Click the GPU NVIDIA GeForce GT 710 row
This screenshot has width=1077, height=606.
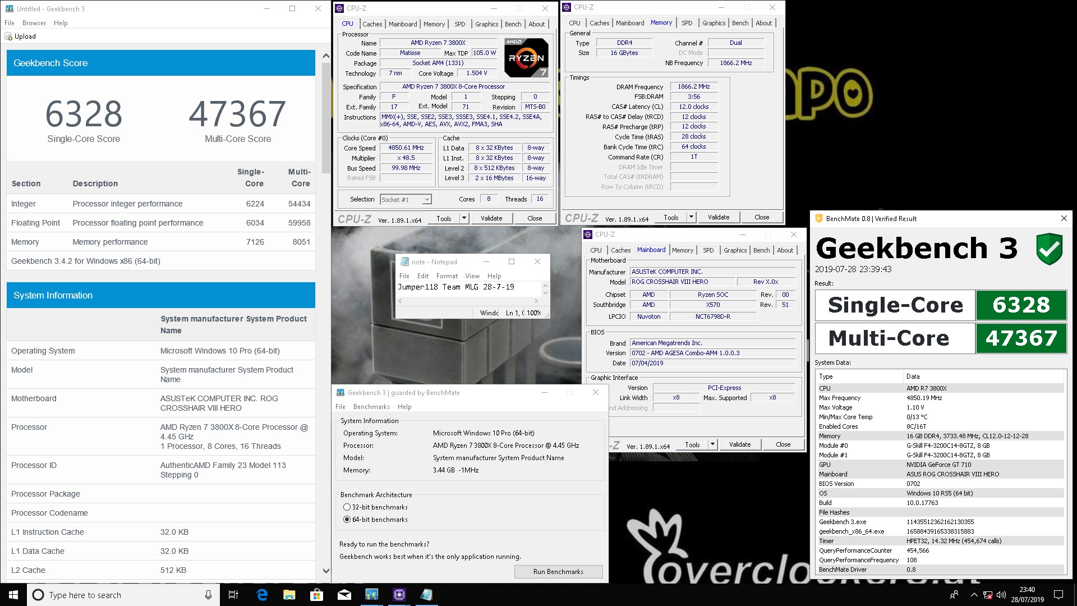940,465
